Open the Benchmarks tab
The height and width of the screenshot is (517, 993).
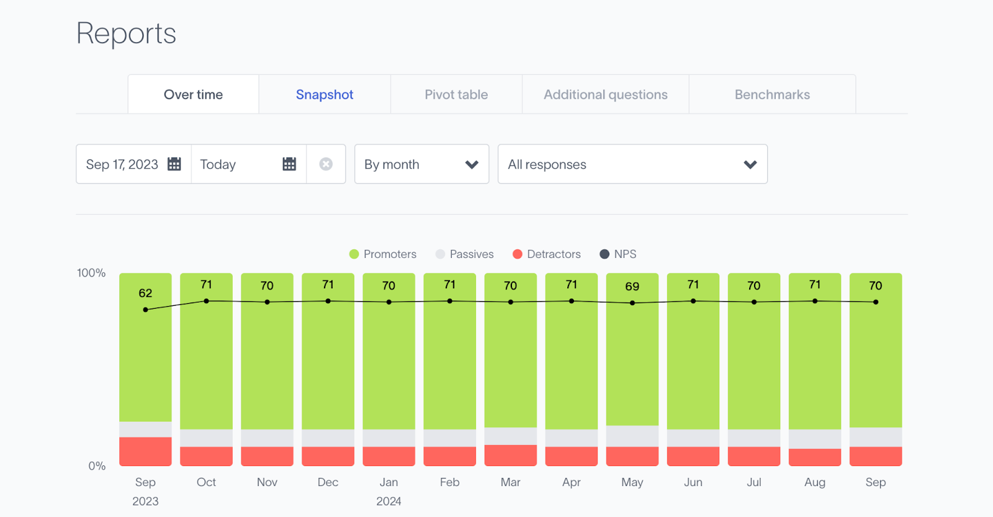[772, 94]
